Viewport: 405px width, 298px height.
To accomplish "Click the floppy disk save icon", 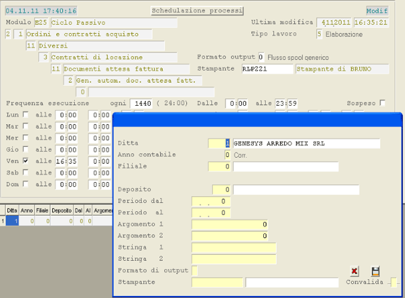I will 375,271.
